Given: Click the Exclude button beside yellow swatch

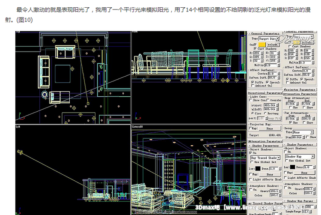Looking at the screenshot, I should [x=273, y=45].
